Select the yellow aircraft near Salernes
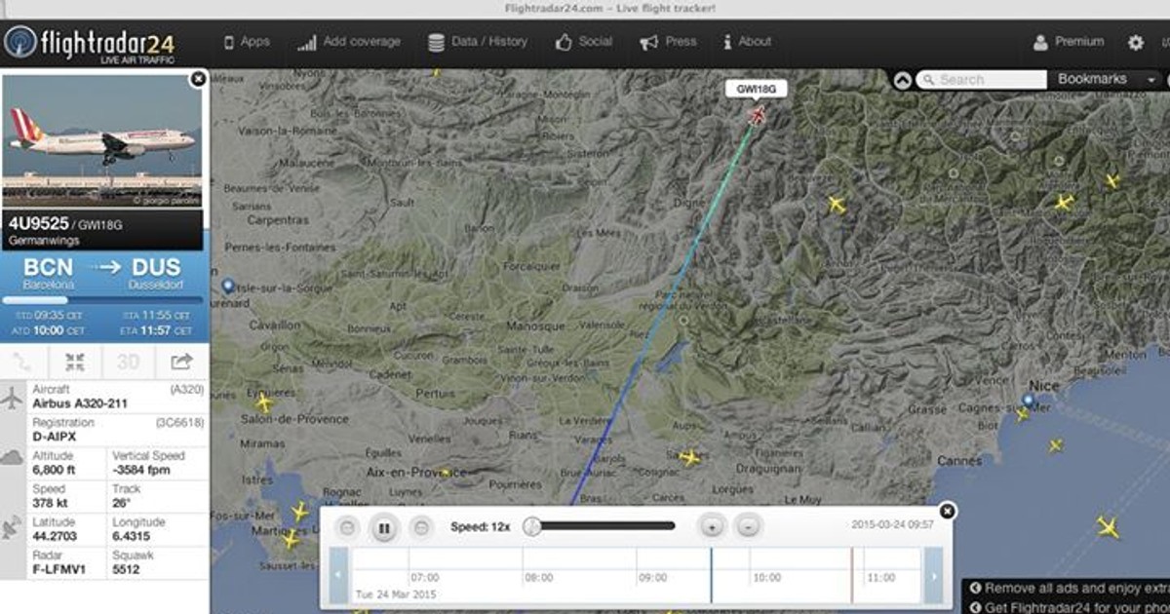The width and height of the screenshot is (1170, 614). 690,457
